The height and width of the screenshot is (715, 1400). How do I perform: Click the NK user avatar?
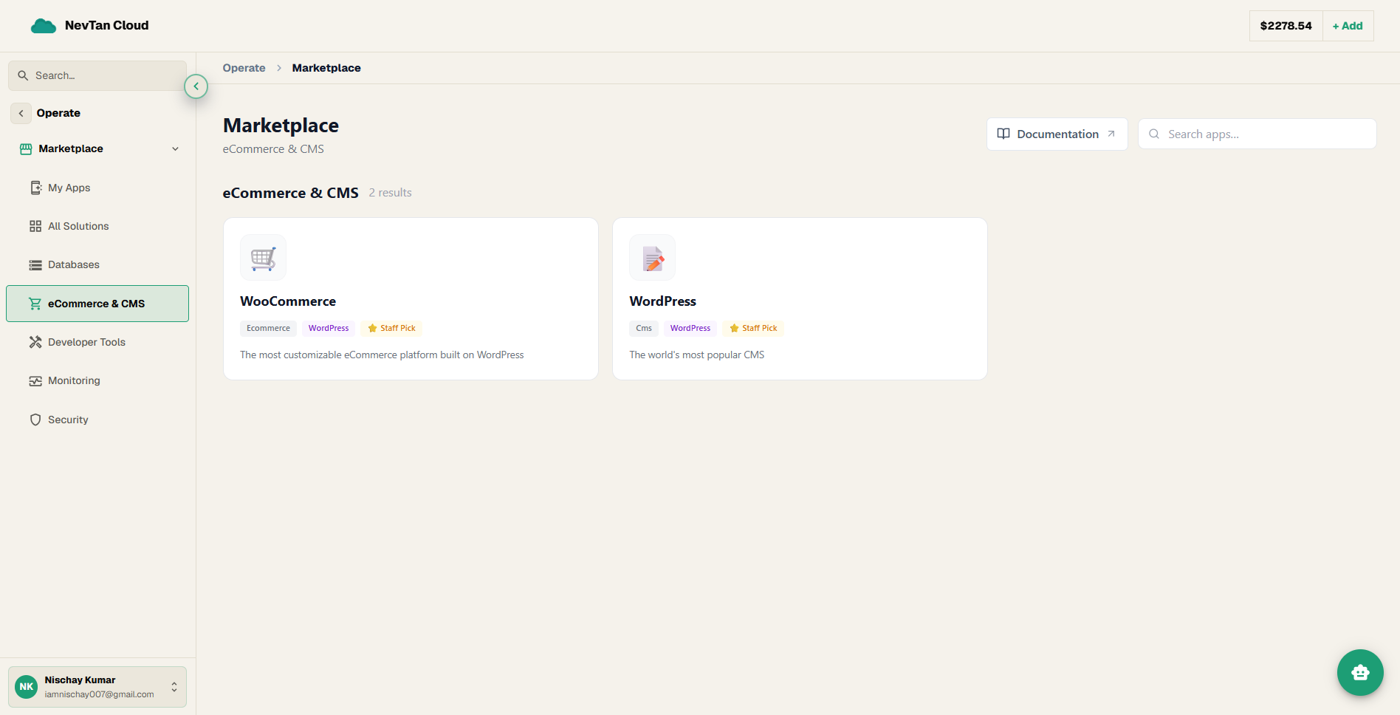[27, 687]
